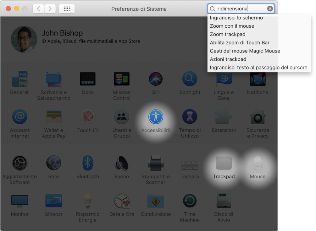316x231 pixels.
Task: Select Ingrandisci testo al passaggio del cursore
Action: [x=259, y=67]
